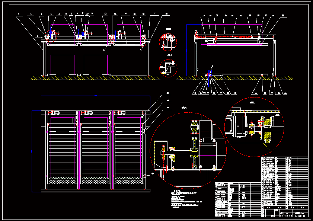
Task: Select the tall blue dimension line left of the side elevation
Action: pyautogui.click(x=187, y=50)
